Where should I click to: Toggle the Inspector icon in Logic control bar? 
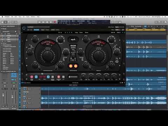6,22
